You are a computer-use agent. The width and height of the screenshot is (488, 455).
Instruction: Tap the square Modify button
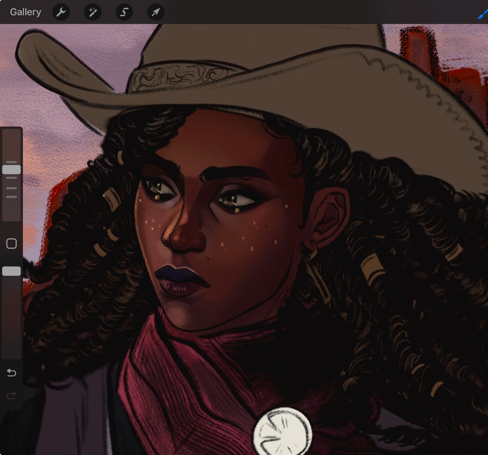(x=11, y=243)
